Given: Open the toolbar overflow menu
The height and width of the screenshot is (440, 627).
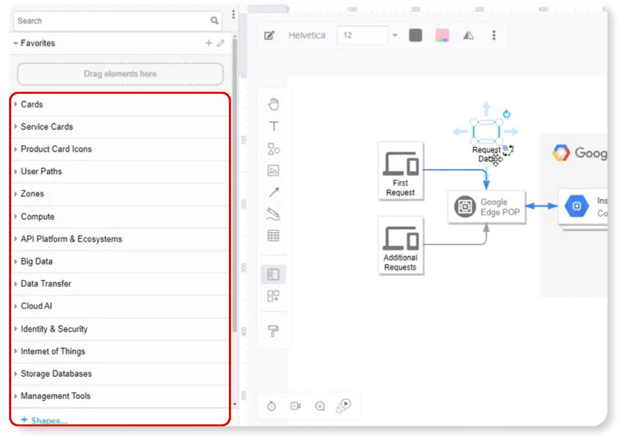Looking at the screenshot, I should [x=494, y=35].
